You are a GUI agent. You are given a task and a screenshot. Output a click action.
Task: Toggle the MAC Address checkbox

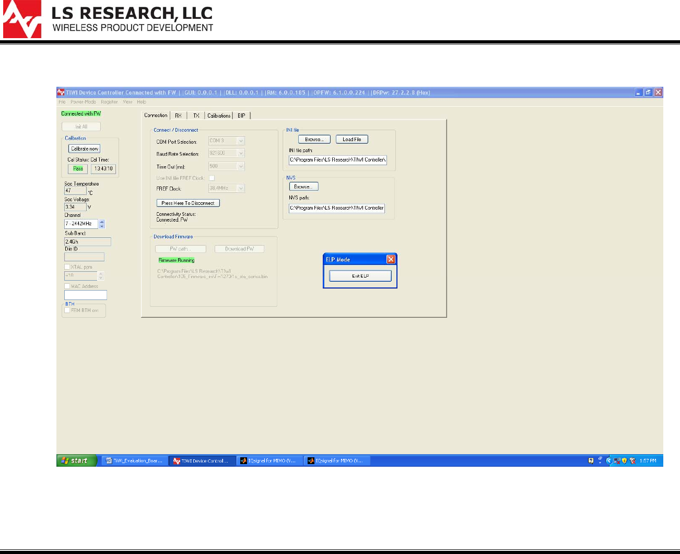[x=67, y=286]
